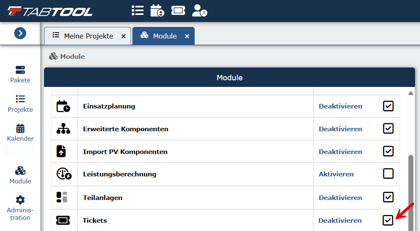Open the project list icon in top bar

pos(138,11)
